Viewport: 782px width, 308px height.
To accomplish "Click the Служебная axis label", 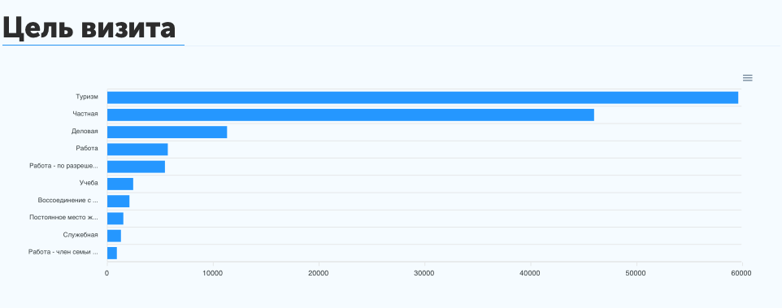I will coord(80,235).
